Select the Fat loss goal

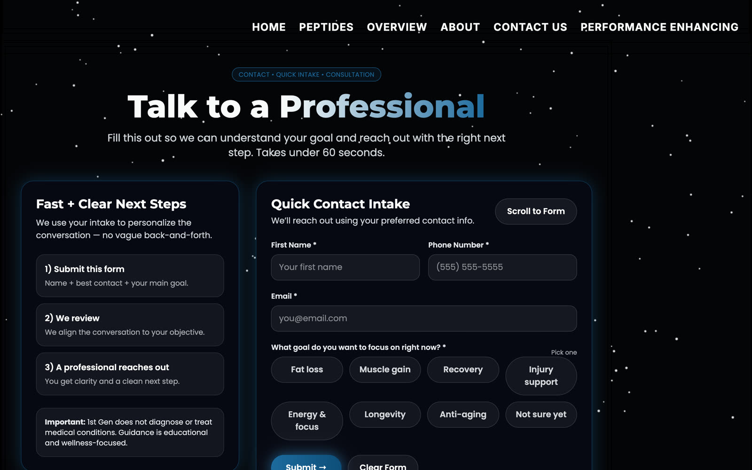tap(307, 370)
